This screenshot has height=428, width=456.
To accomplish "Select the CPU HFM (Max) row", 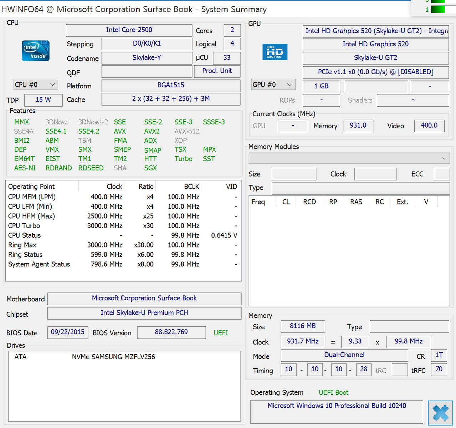I will point(123,216).
